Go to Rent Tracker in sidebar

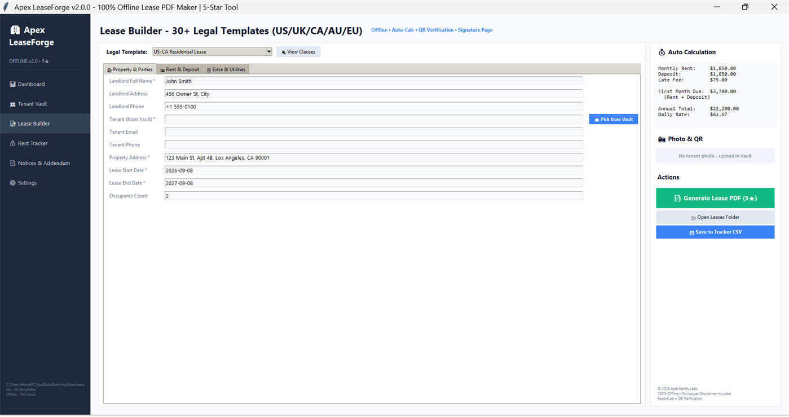coord(45,143)
